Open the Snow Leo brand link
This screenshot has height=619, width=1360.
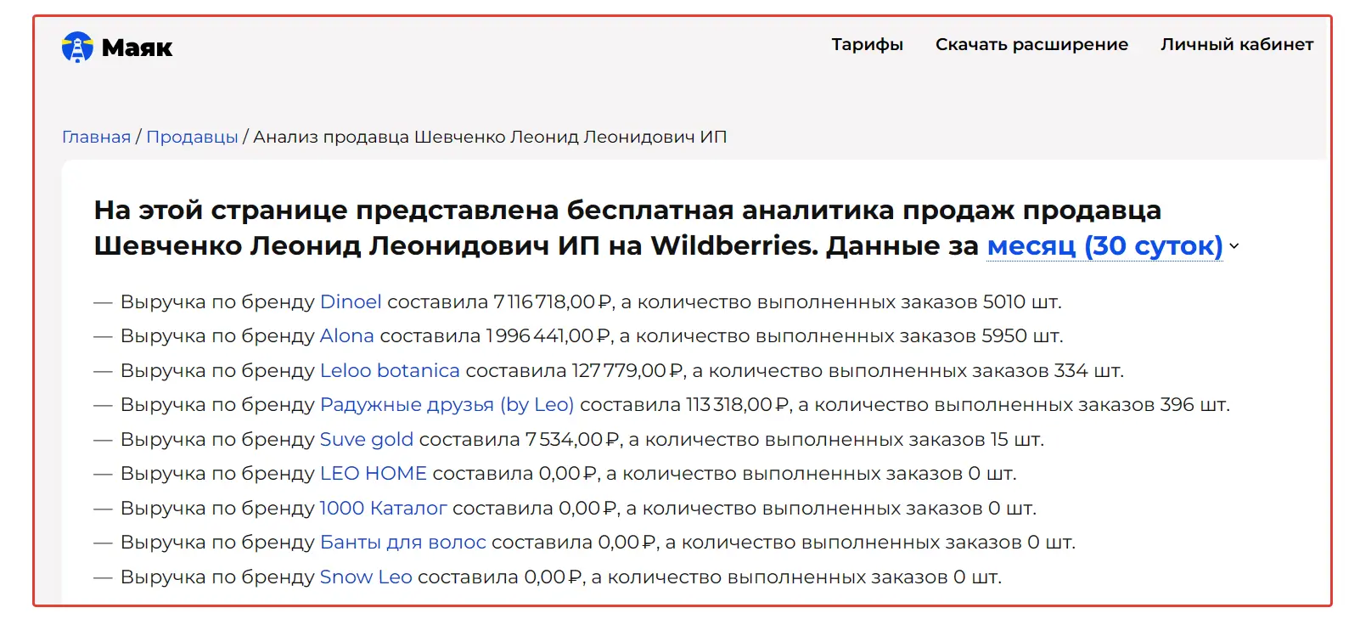pos(366,577)
